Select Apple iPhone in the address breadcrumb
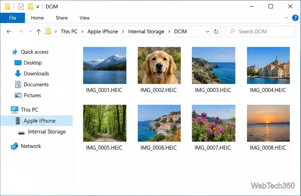 pos(103,32)
